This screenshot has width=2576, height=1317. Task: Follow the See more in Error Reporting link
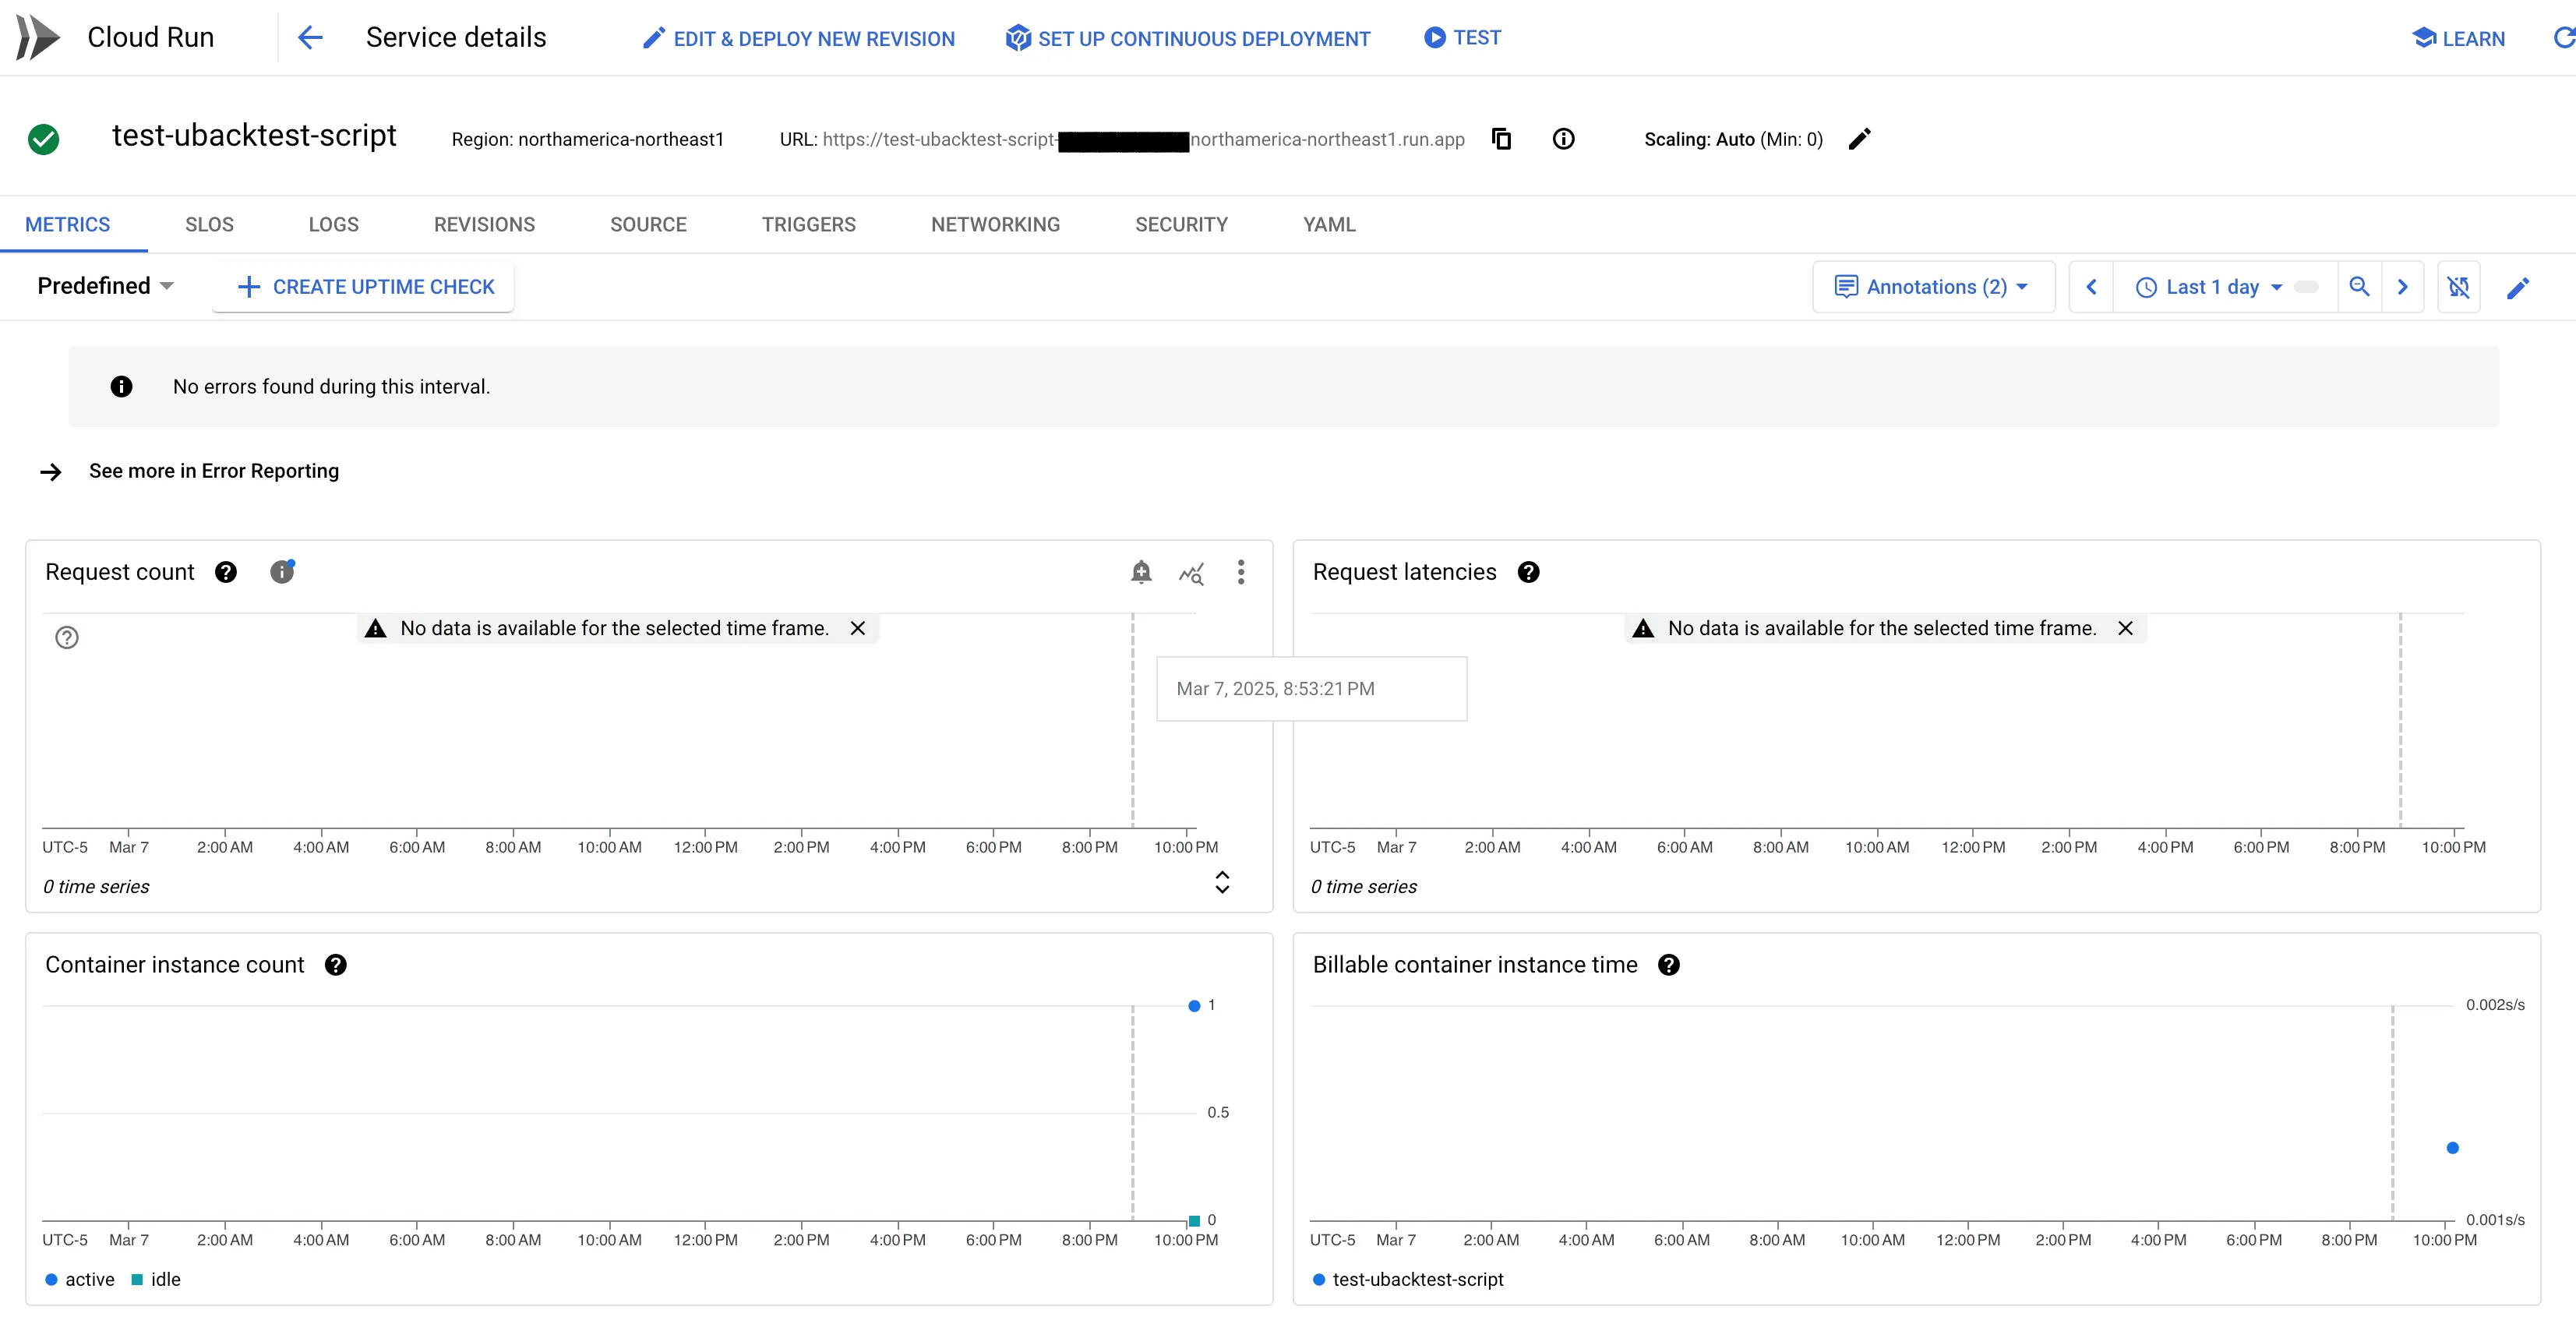click(213, 471)
